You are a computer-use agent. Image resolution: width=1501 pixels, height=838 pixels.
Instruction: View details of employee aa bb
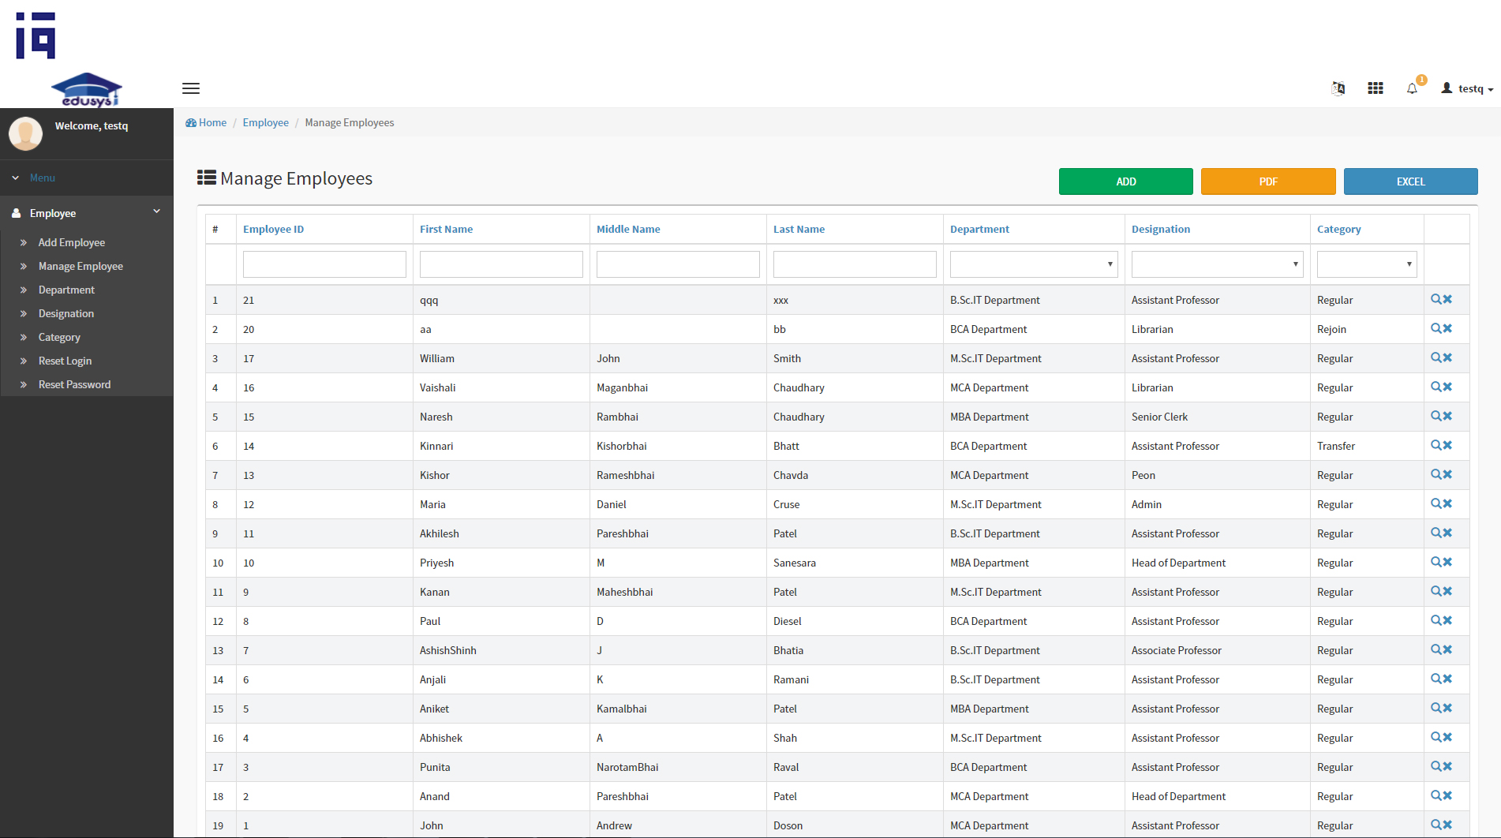pos(1436,328)
